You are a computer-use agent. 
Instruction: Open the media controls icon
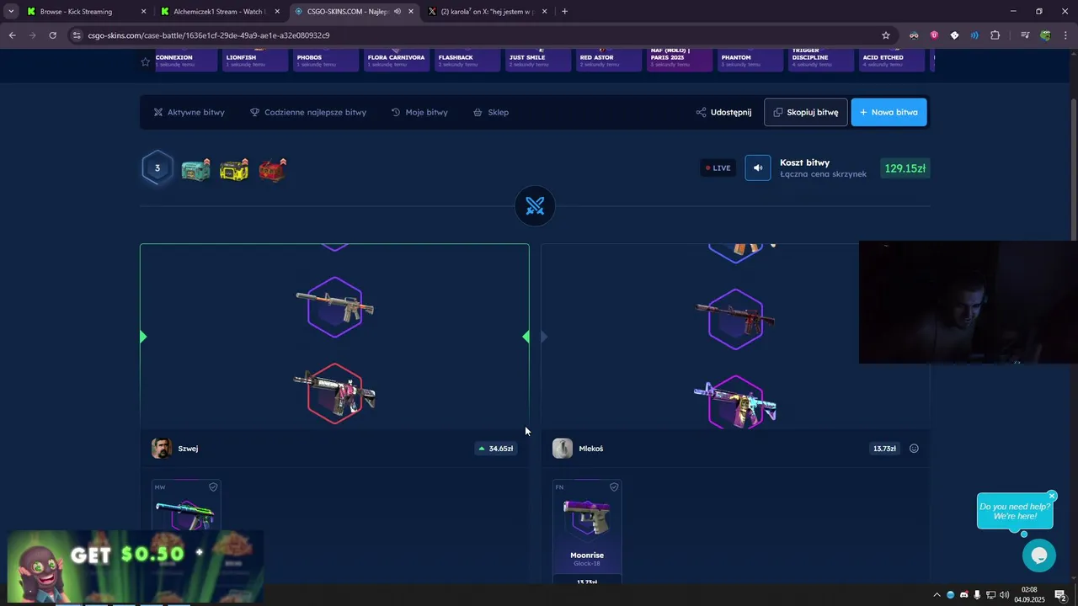pos(1025,35)
